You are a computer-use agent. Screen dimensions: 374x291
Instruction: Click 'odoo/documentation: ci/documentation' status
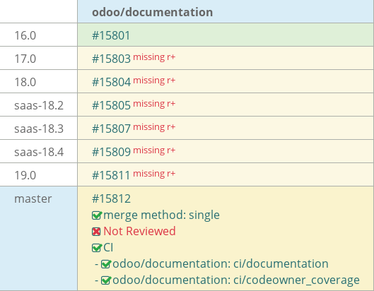221,263
